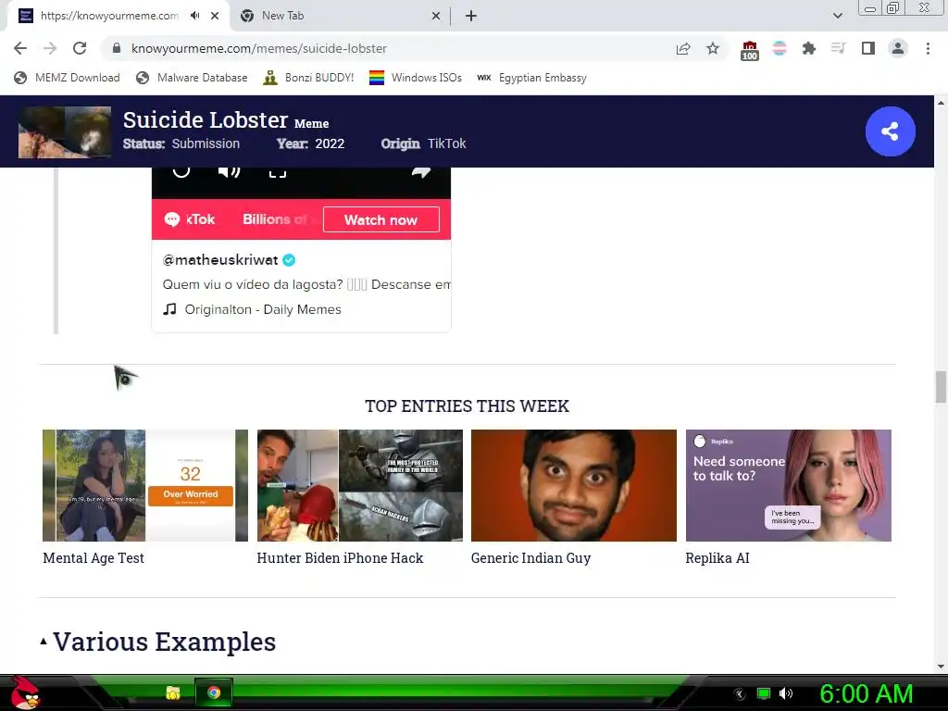Click the scrollbar down arrow
The width and height of the screenshot is (948, 711).
[941, 667]
